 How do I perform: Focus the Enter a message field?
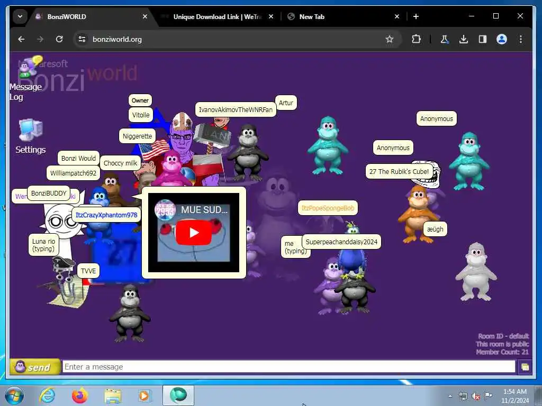[x=288, y=367]
